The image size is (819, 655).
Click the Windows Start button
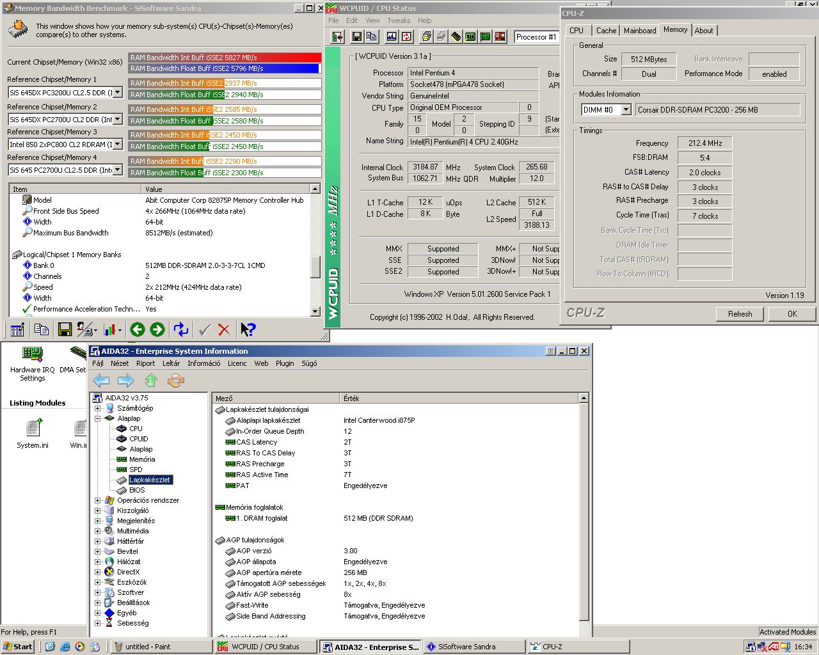click(x=18, y=647)
